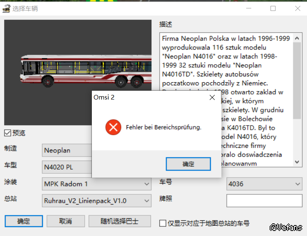The height and width of the screenshot is (236, 307).
Task: Click the bus icon in title bar
Action: [6, 8]
